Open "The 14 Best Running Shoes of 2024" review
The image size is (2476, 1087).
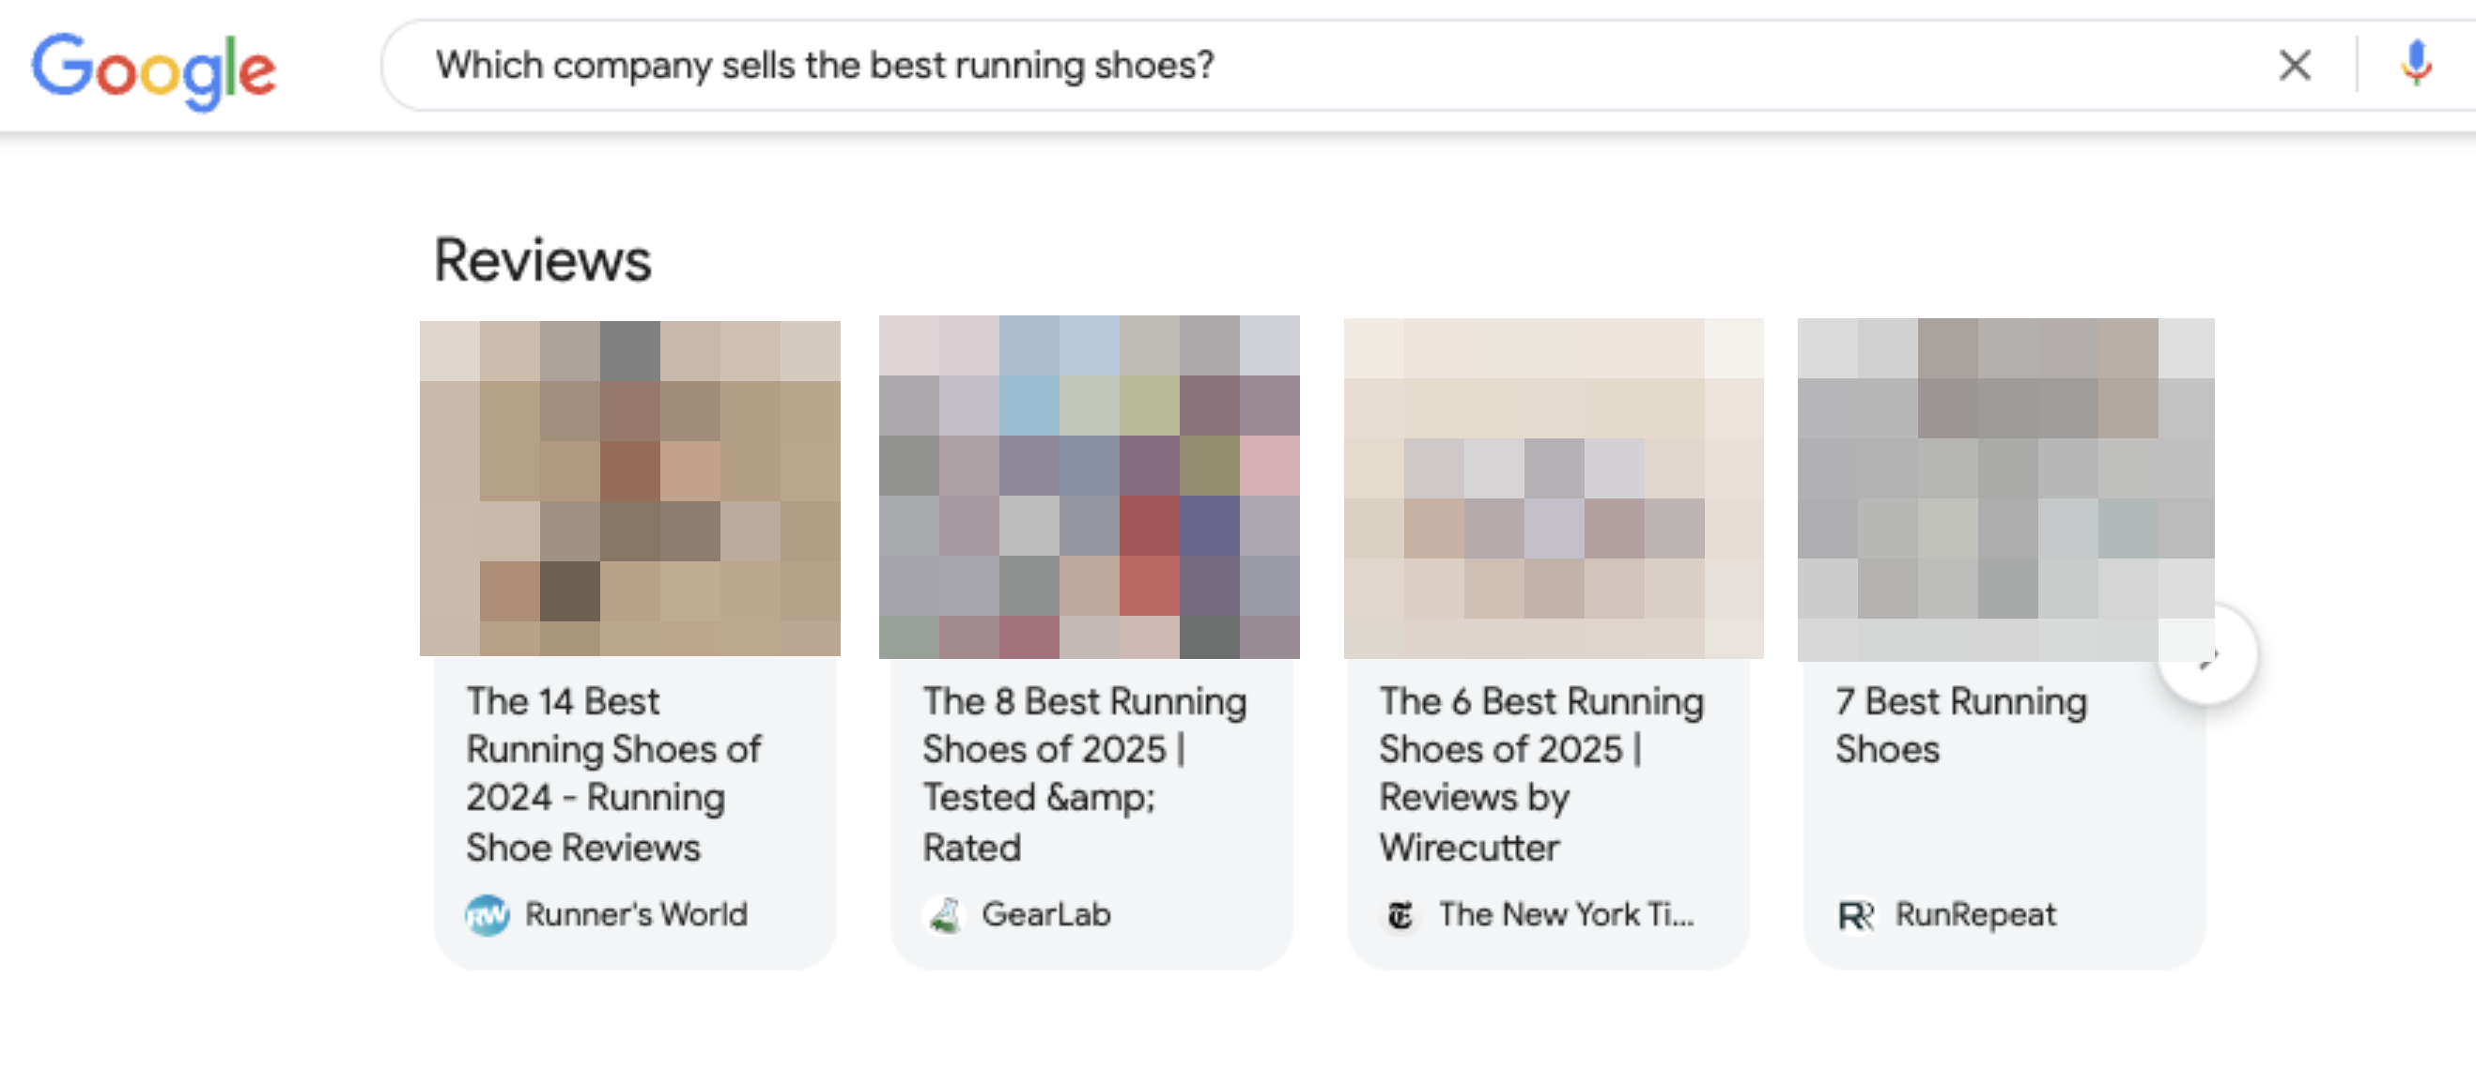(613, 774)
